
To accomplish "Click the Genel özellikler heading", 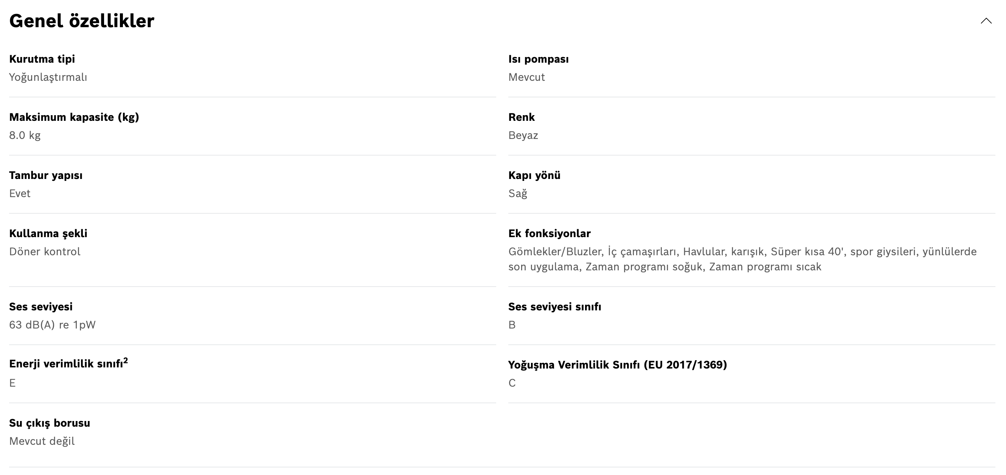I will [82, 21].
